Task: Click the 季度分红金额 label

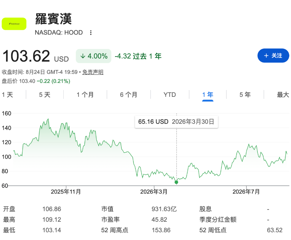Action: [x=218, y=220]
